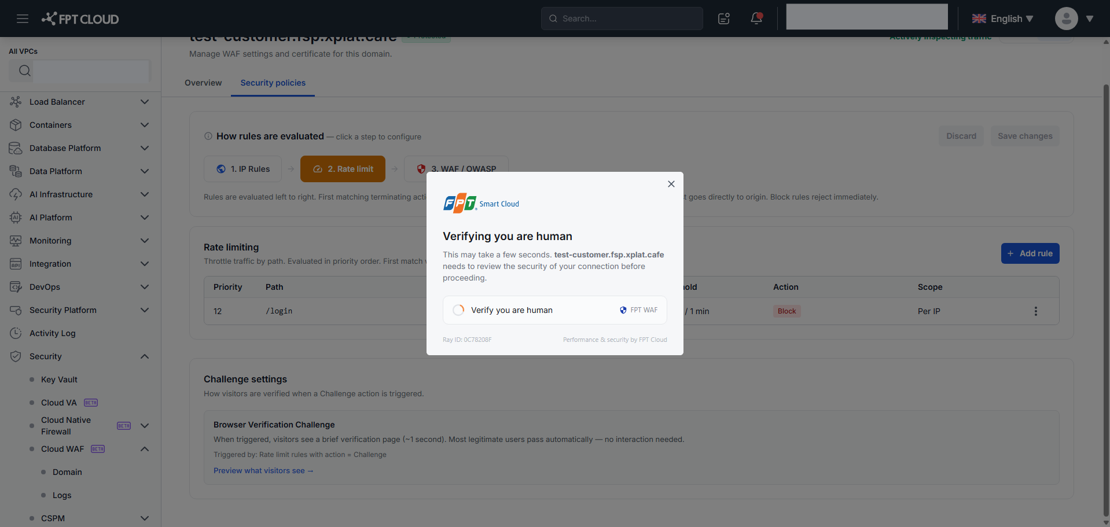
Task: Click the Integration API icon
Action: click(16, 264)
